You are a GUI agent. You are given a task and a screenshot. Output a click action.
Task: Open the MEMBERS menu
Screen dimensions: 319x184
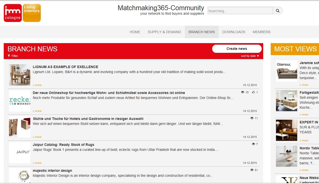click(261, 32)
